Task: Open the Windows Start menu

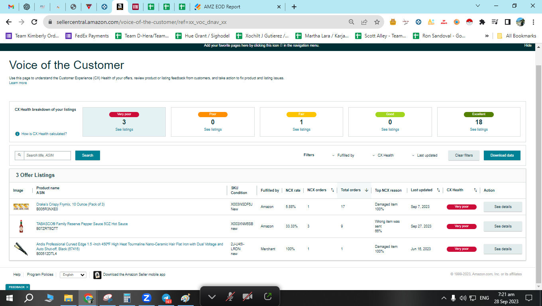Action: [x=10, y=297]
